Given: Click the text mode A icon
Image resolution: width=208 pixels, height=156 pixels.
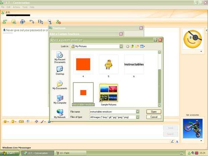Looking at the screenshot, I should [x=177, y=142].
